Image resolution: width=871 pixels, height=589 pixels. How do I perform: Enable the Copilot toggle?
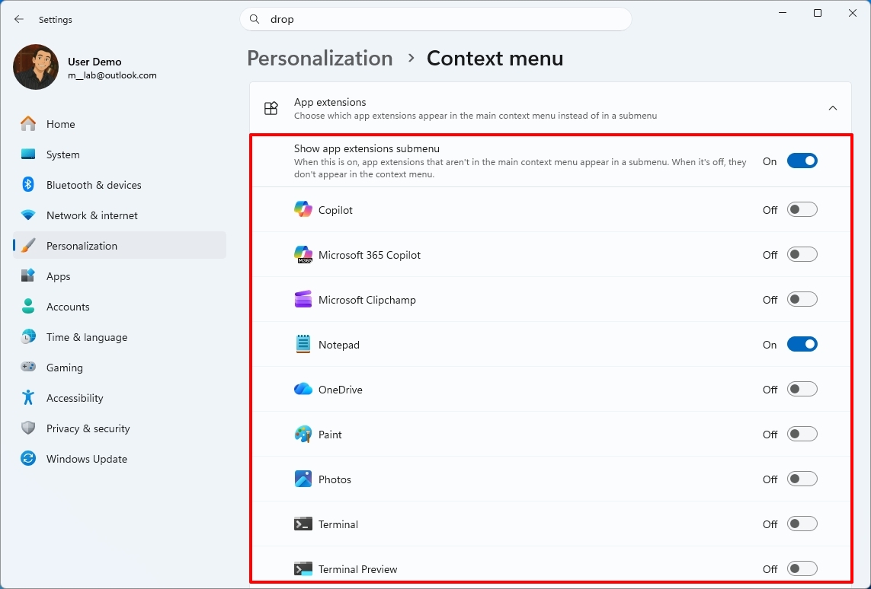pyautogui.click(x=802, y=209)
